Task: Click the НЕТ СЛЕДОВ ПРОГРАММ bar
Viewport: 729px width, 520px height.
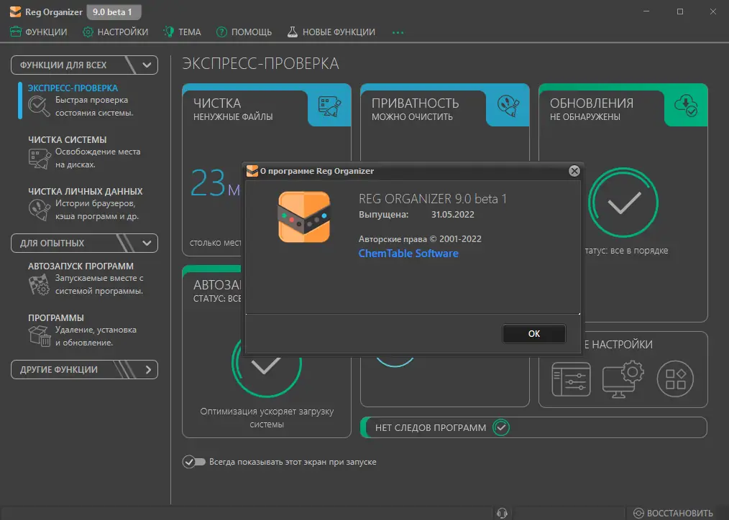Action: click(x=533, y=427)
